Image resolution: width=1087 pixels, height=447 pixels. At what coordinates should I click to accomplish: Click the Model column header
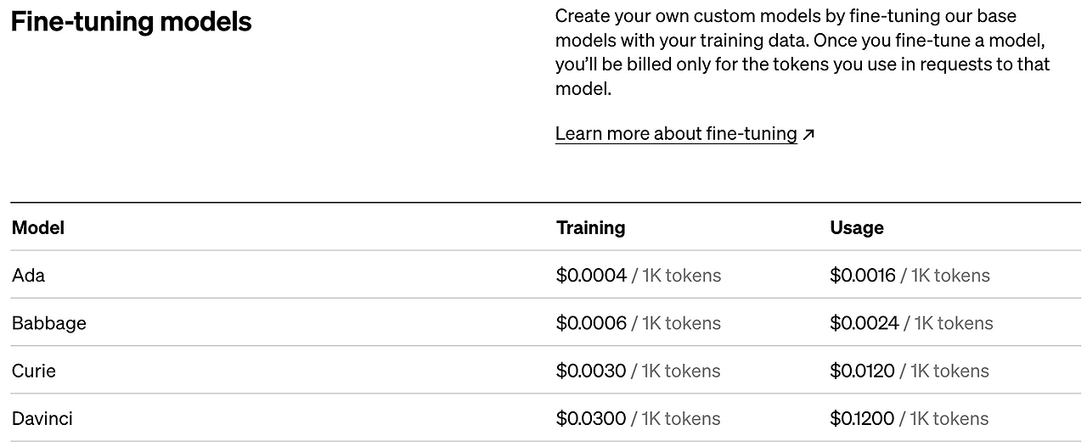point(38,227)
